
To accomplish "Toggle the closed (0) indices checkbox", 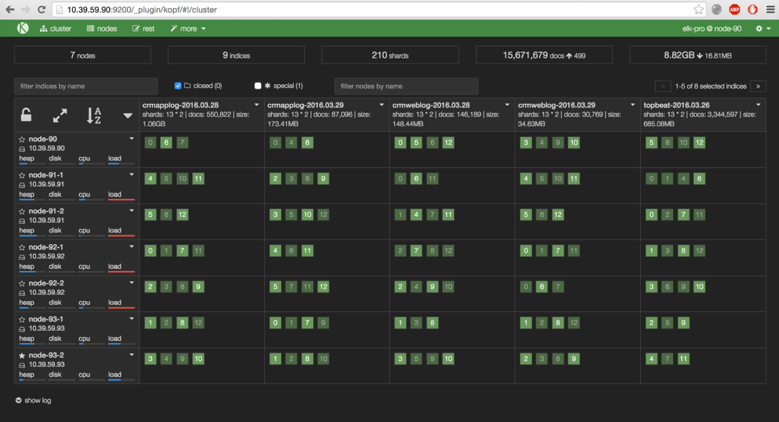I will (x=178, y=86).
